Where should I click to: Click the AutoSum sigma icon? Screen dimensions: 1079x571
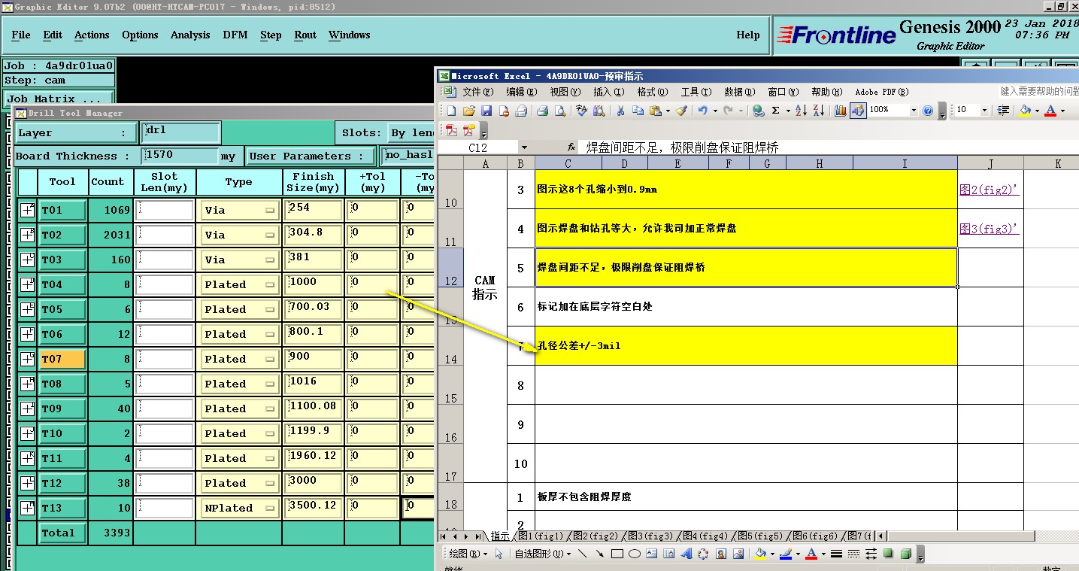point(776,110)
